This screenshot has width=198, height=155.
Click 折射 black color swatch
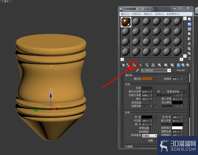click(x=147, y=117)
